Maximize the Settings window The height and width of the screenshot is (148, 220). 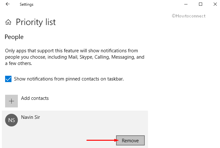201,4
